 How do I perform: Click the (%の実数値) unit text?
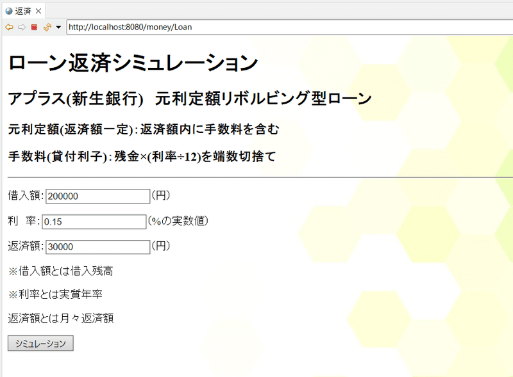[x=178, y=221]
